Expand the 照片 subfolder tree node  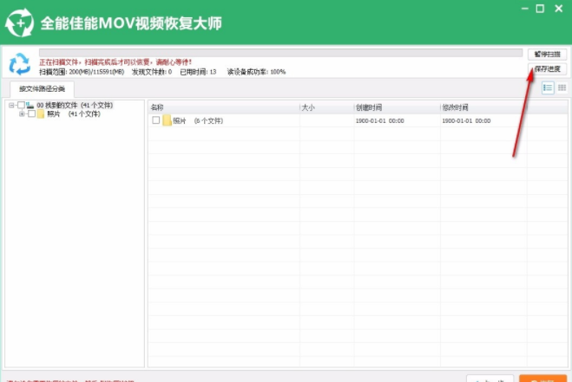(22, 114)
